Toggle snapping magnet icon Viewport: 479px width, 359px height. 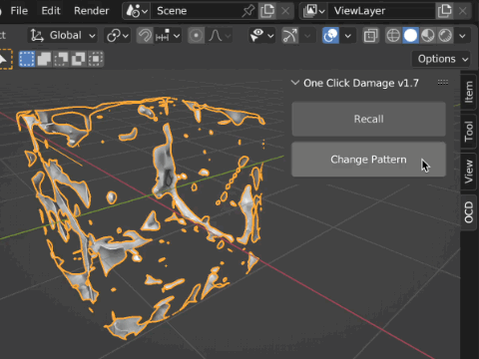coord(145,35)
